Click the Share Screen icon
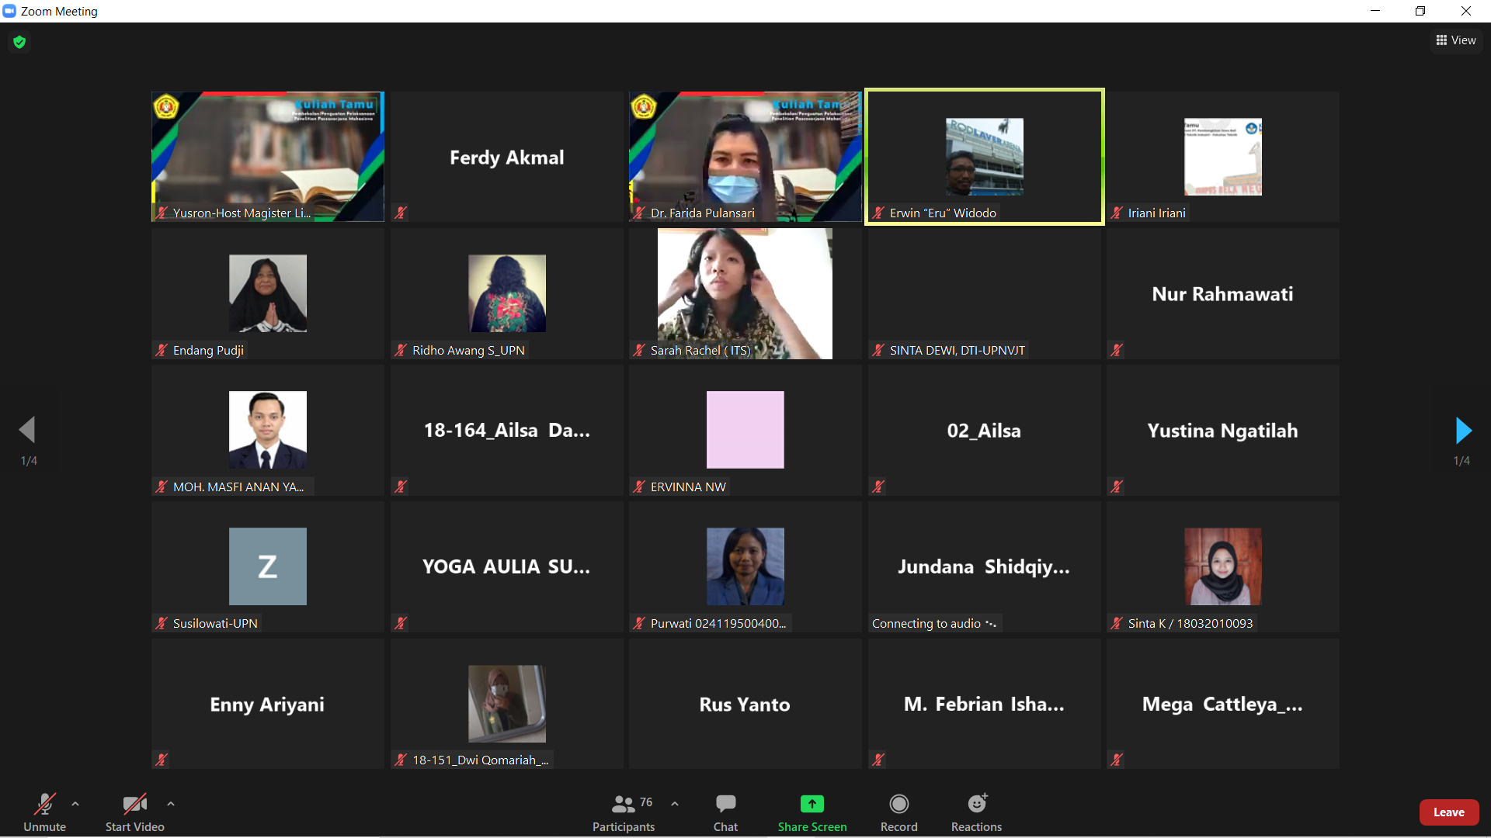Screen dimensions: 1491x838 (812, 804)
